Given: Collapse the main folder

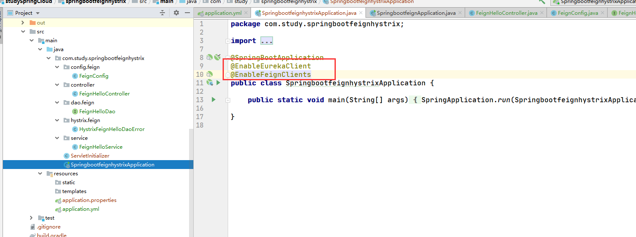Looking at the screenshot, I should pos(31,41).
